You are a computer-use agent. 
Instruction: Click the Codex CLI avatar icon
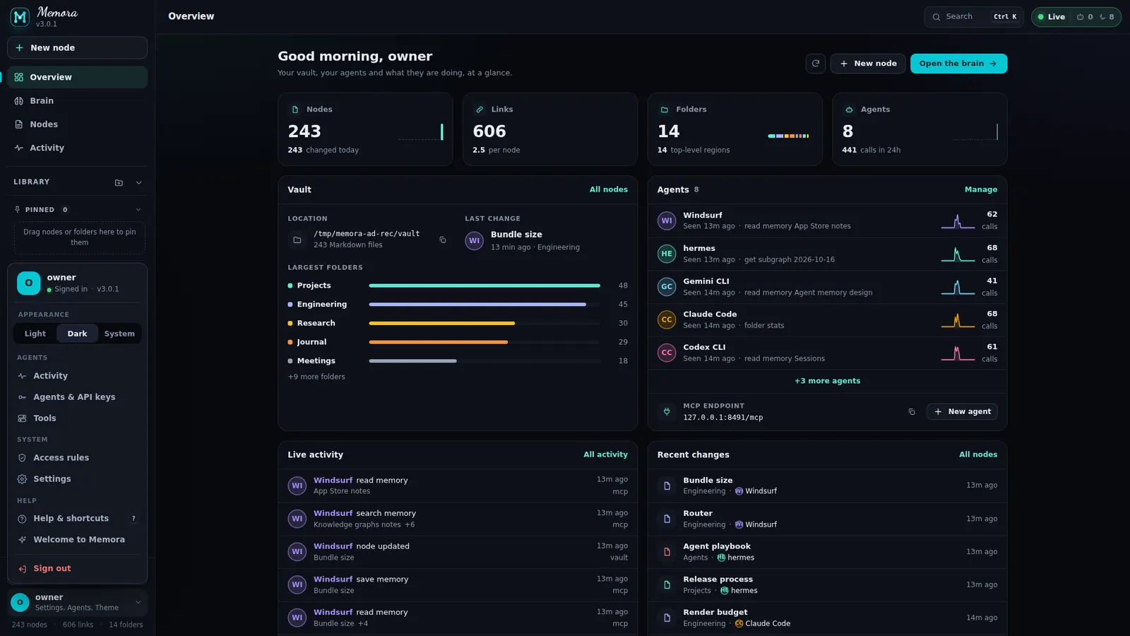[667, 353]
